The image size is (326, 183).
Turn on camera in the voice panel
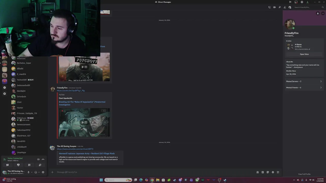point(7,165)
